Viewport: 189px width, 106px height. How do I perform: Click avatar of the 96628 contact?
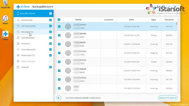point(68,71)
